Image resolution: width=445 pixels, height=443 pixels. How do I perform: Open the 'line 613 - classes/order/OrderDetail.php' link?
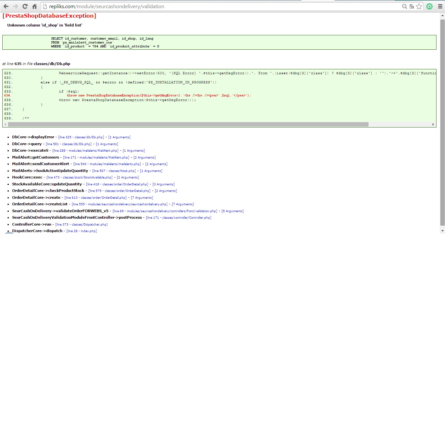click(x=96, y=198)
